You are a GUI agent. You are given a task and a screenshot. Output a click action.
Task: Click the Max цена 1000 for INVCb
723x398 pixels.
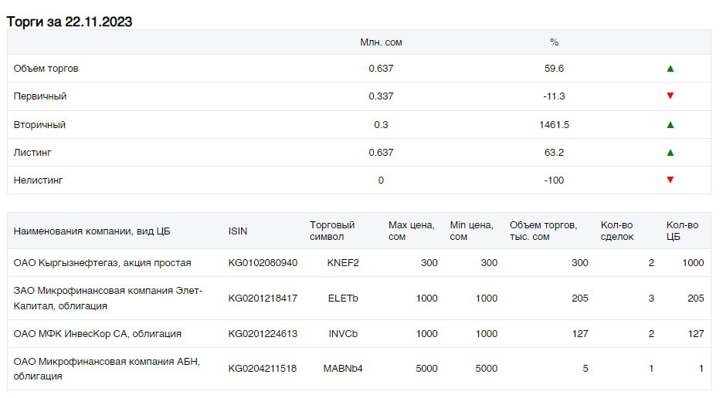(x=426, y=334)
